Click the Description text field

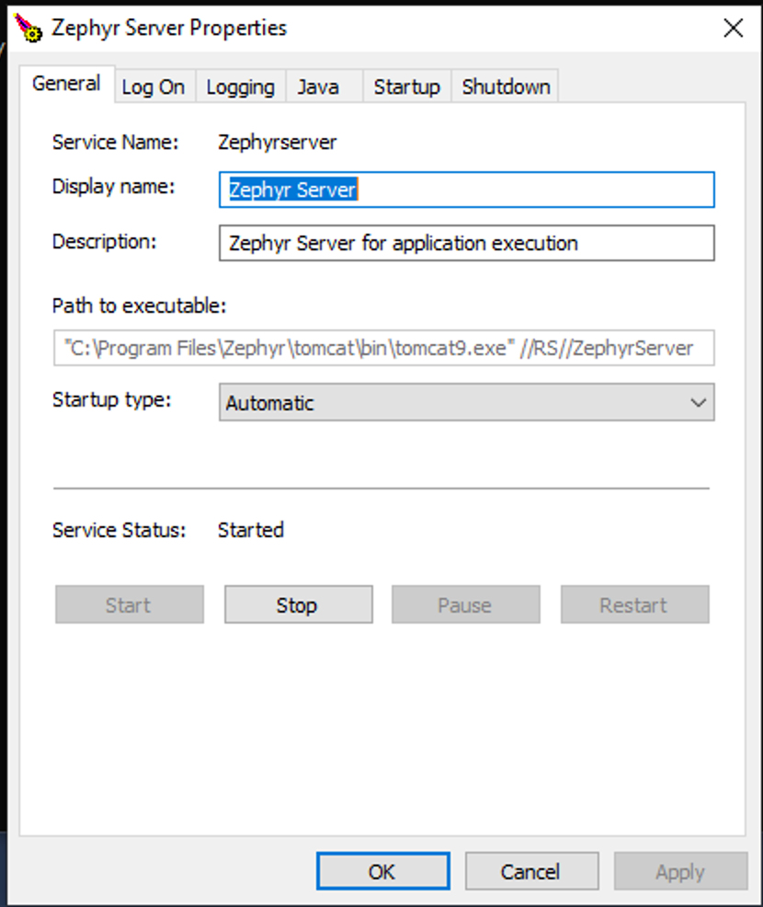(466, 244)
